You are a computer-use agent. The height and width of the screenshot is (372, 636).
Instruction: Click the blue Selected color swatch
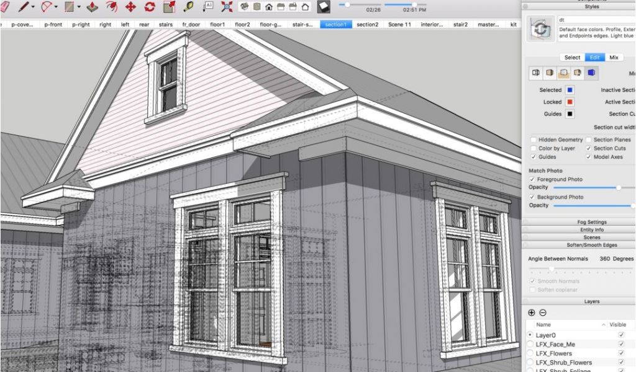click(x=570, y=91)
